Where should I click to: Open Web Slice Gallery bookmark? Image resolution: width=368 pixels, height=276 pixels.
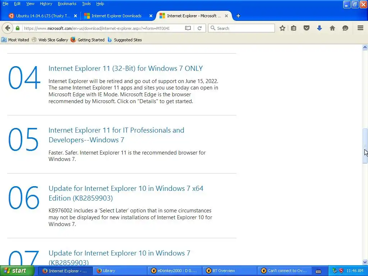point(50,40)
